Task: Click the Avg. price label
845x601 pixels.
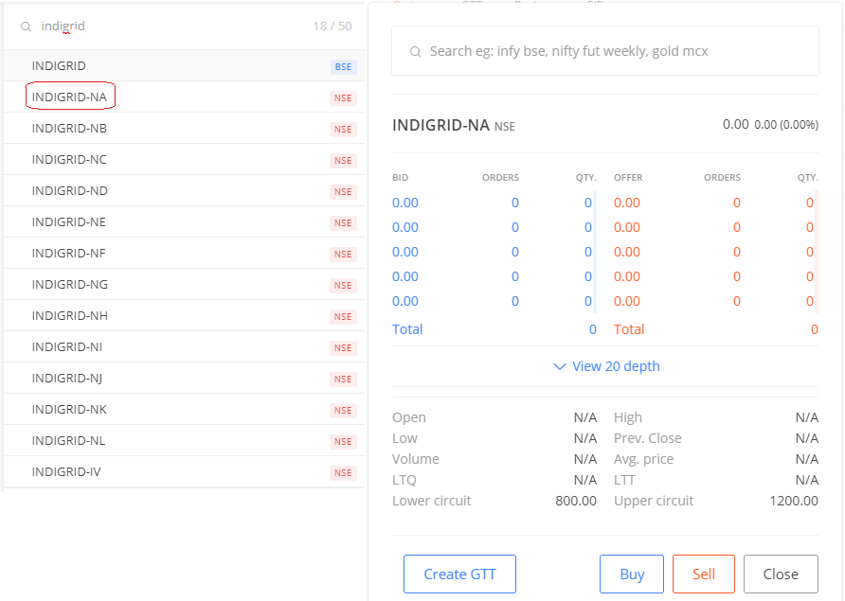Action: coord(644,459)
